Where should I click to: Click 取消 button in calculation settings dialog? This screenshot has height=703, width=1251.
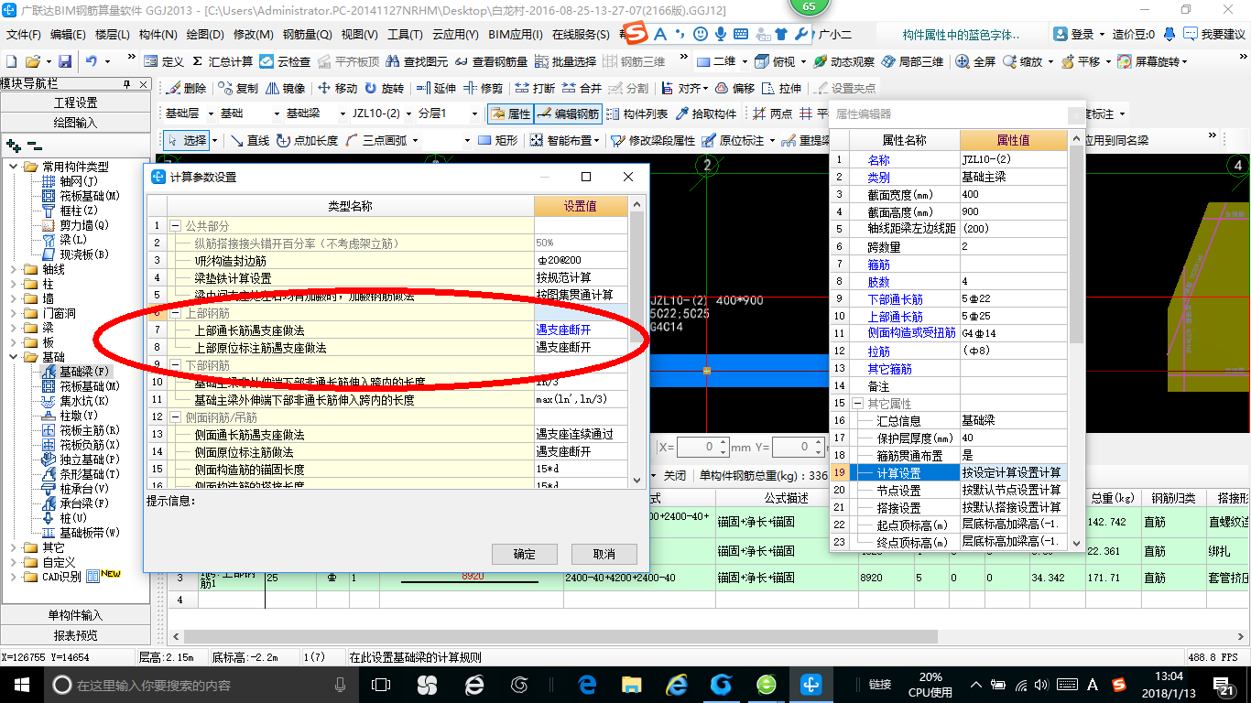(x=604, y=554)
